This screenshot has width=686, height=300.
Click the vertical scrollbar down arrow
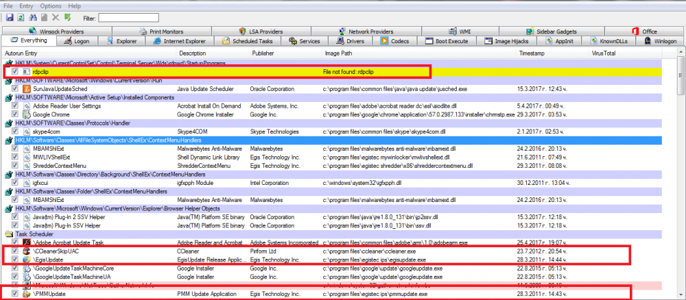(681, 294)
